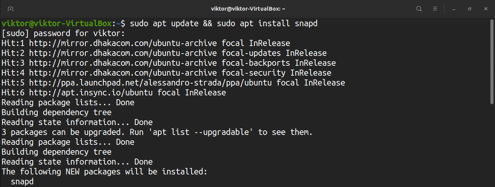
Task: Restore down the terminal window
Action: 470,9
